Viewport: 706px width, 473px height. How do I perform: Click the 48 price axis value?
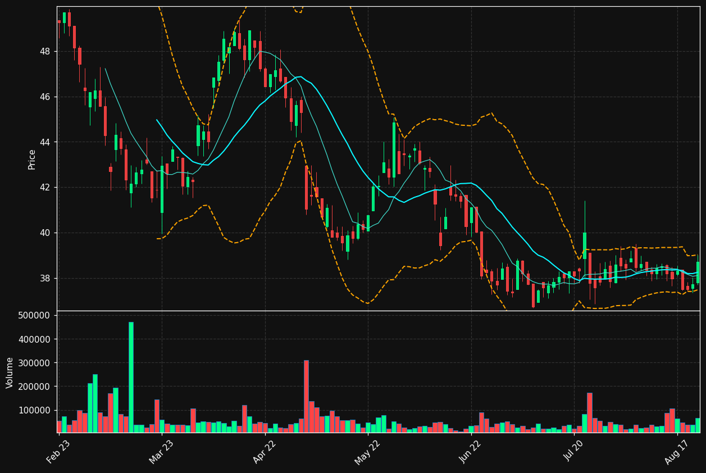pos(45,52)
